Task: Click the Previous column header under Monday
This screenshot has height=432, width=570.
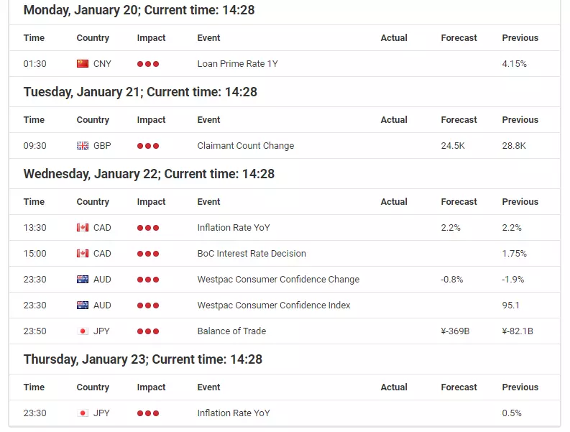Action: [520, 38]
